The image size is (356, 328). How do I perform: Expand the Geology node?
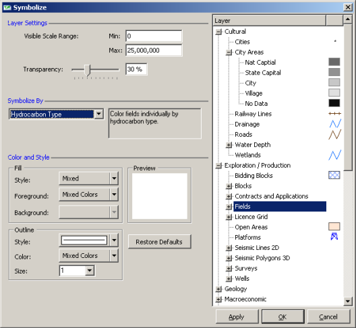pos(218,289)
